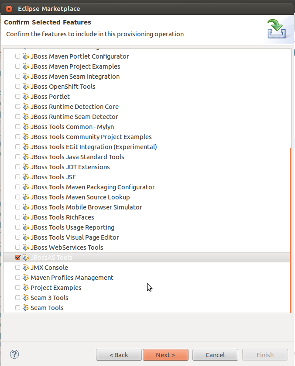Uncheck the JBossAS Tools checkbox
This screenshot has height=366, width=295.
[x=17, y=257]
